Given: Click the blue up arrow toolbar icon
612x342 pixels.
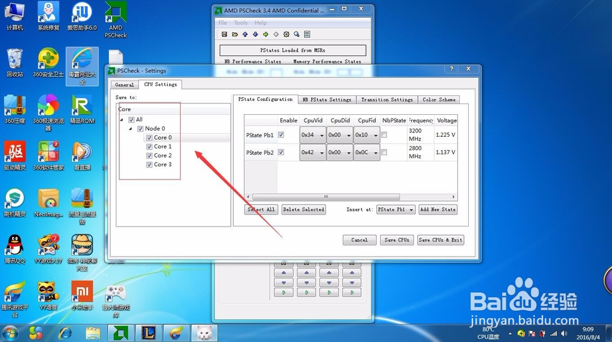Looking at the screenshot, I should [245, 34].
